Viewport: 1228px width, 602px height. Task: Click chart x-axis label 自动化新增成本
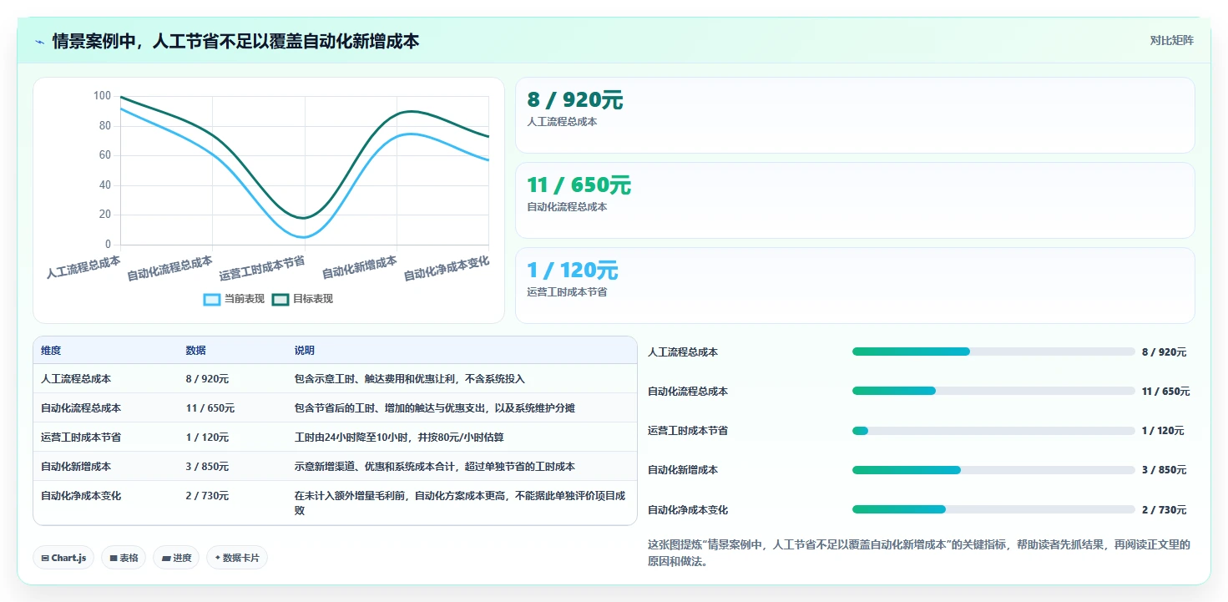pyautogui.click(x=360, y=267)
